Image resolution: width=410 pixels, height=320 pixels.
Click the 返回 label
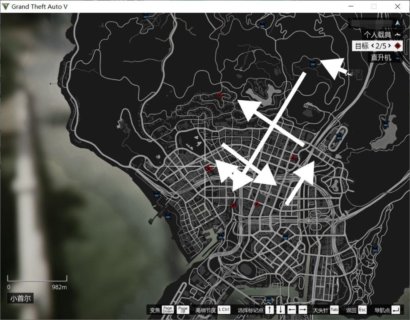click(x=351, y=310)
